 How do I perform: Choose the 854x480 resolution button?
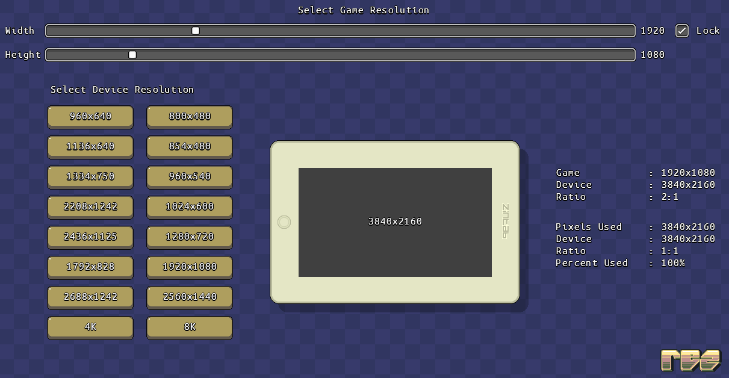click(x=190, y=147)
